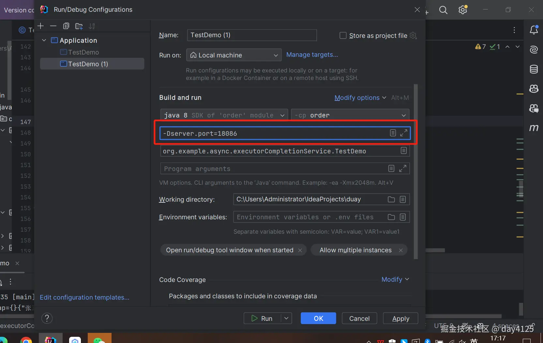Copy the selected run configuration
The height and width of the screenshot is (343, 543).
[x=66, y=26]
